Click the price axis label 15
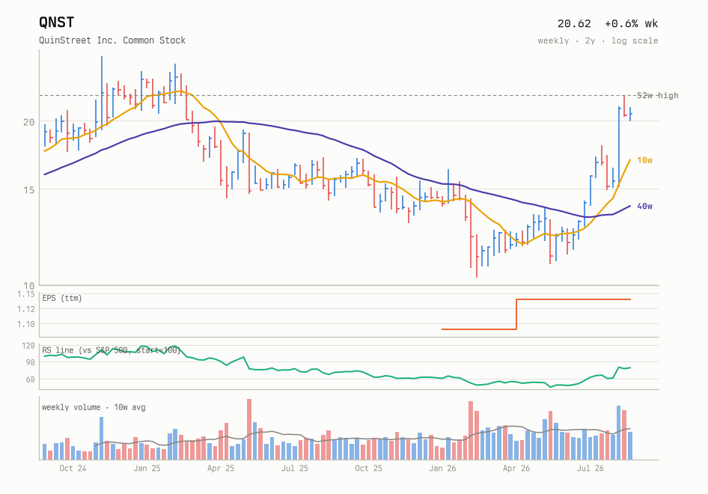This screenshot has width=708, height=494. click(x=29, y=189)
